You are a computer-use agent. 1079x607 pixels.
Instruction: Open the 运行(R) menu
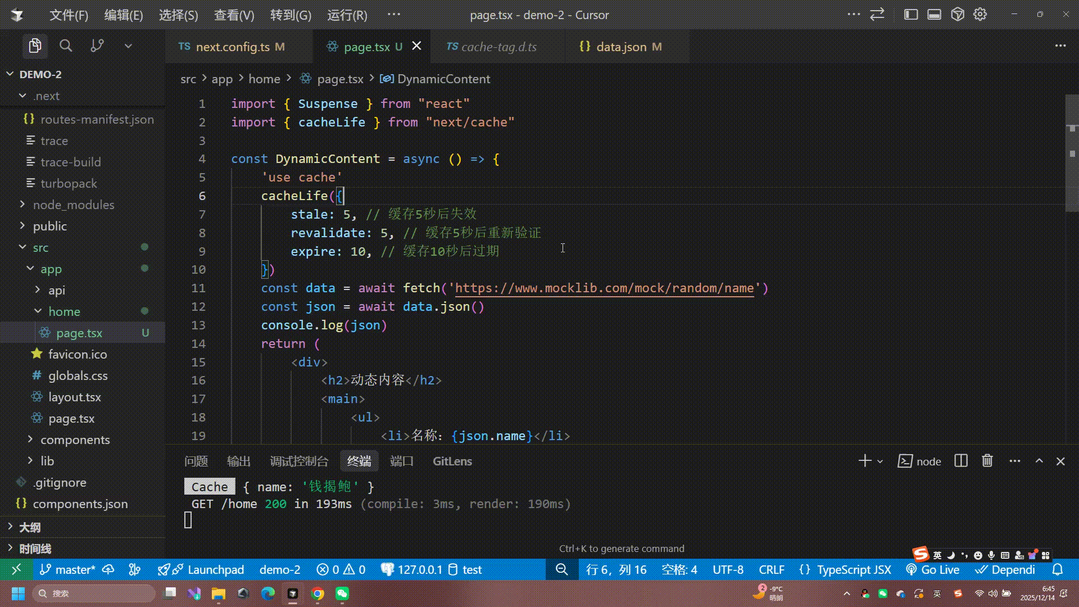(347, 15)
